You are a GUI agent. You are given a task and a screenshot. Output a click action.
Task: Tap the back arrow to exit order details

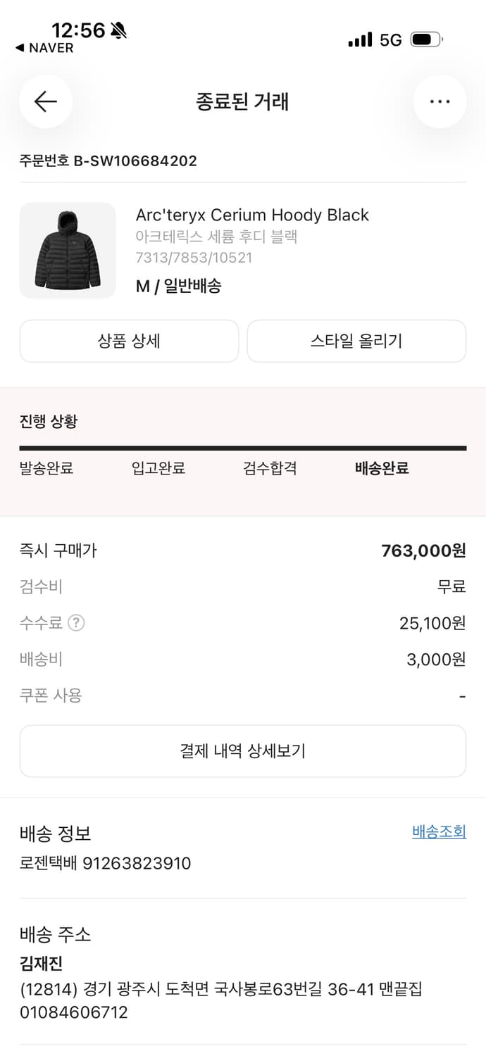click(46, 101)
